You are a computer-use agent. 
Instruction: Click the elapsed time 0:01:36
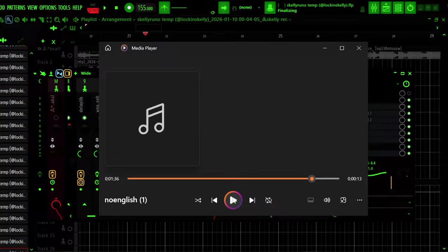(112, 179)
